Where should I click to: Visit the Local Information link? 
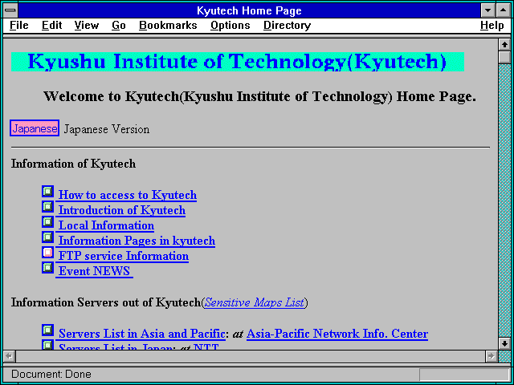click(106, 225)
